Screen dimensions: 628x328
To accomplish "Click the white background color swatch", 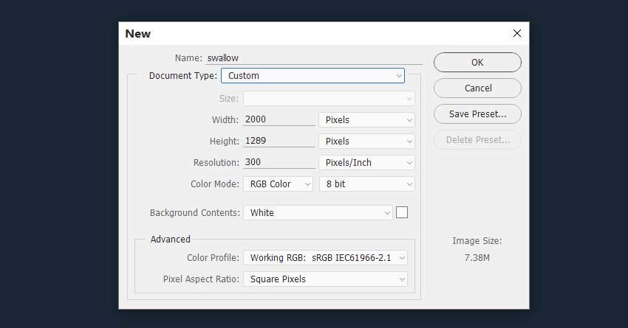I will coord(402,212).
